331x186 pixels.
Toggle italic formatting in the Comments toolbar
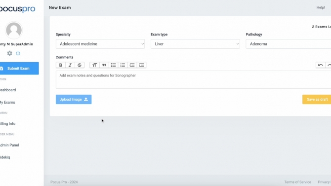coord(70,65)
